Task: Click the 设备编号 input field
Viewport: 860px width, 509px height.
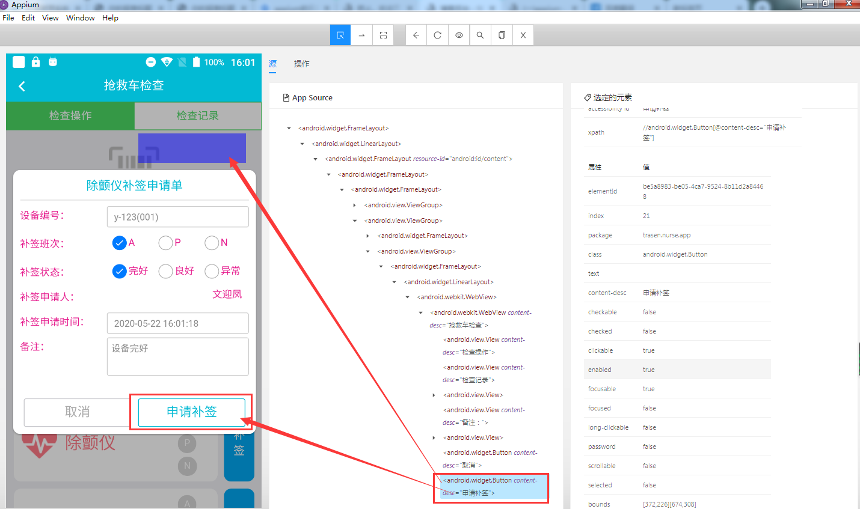Action: pos(178,217)
